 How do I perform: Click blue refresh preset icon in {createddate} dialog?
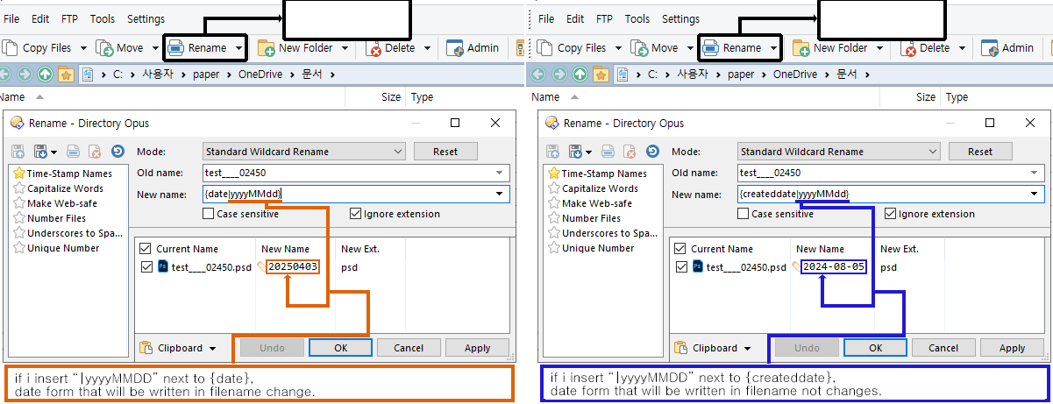click(651, 152)
